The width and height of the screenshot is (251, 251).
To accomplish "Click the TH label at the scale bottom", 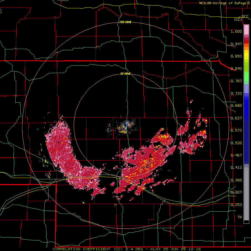I will click(240, 217).
